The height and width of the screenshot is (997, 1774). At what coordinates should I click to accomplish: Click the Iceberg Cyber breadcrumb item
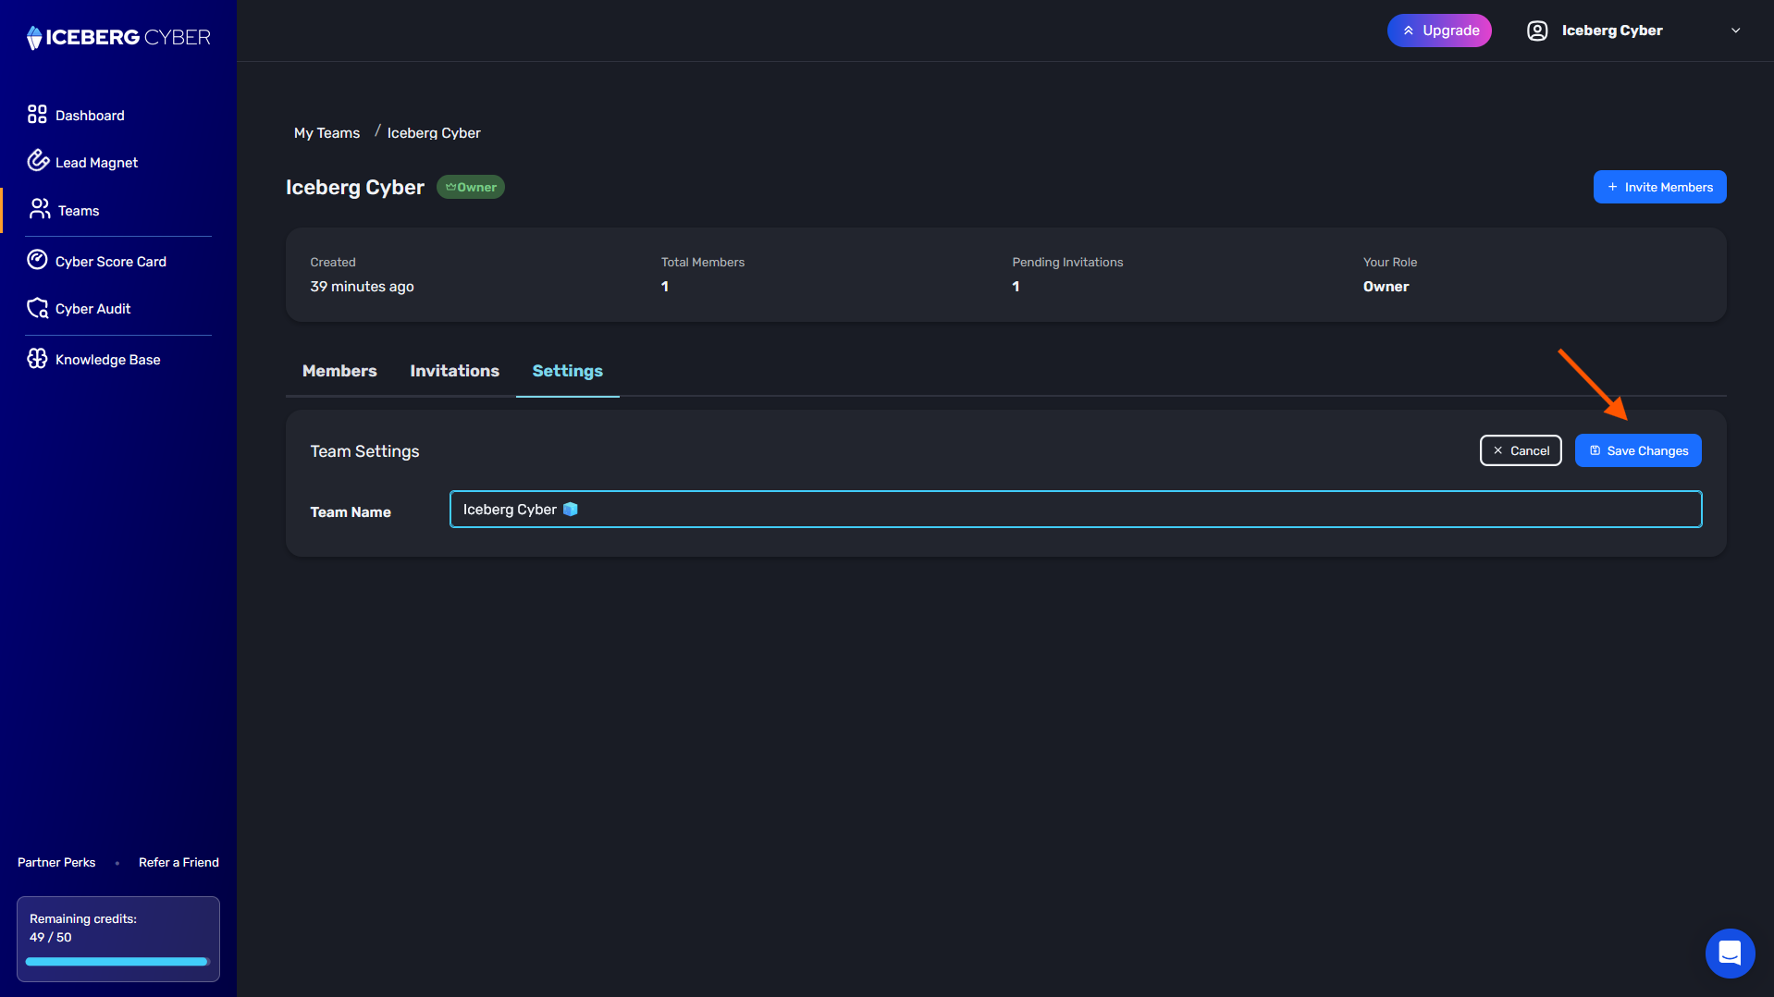click(434, 133)
